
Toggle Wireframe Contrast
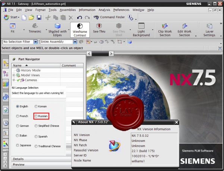click(80, 30)
